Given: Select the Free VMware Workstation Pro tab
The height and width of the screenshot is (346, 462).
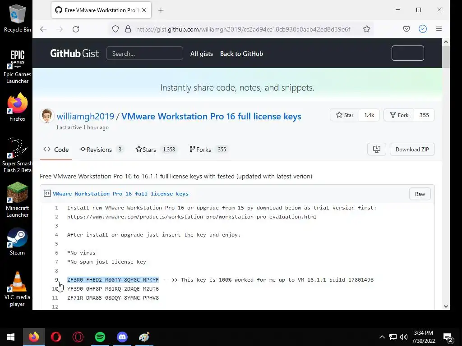Looking at the screenshot, I should click(102, 10).
